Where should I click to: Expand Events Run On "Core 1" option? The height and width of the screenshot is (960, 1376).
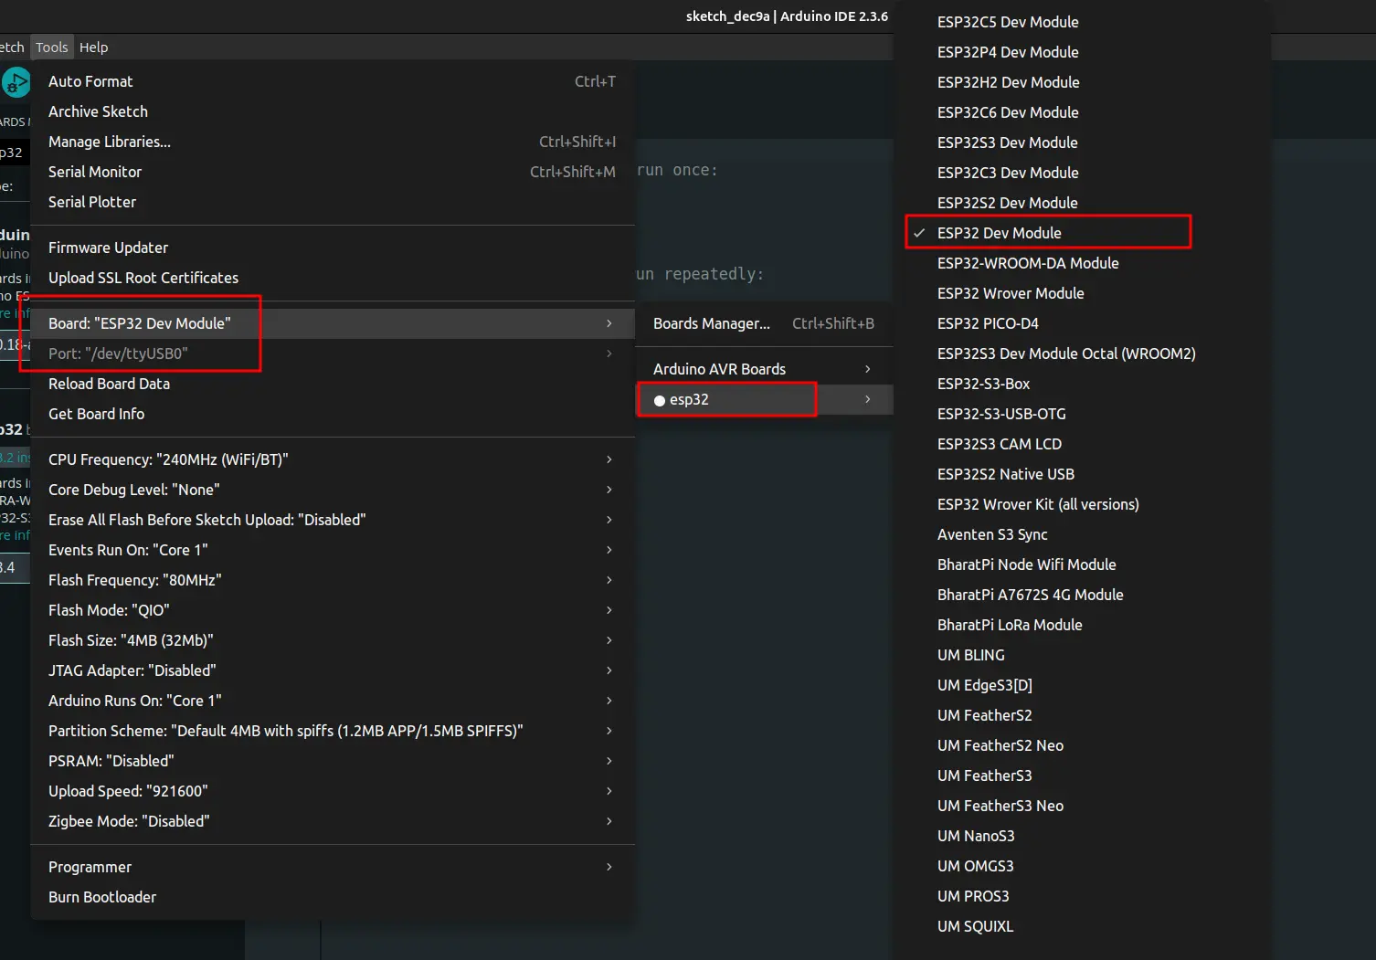(x=333, y=550)
